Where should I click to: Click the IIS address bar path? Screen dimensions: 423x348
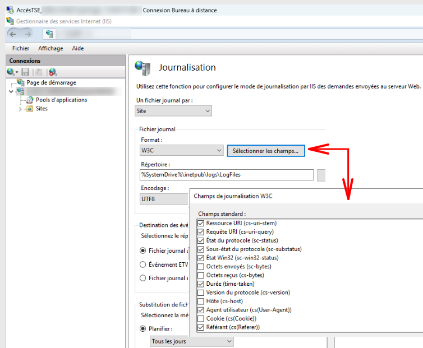click(232, 34)
